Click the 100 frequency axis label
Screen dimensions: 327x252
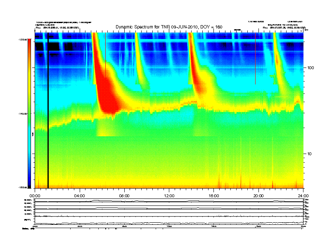pos(310,68)
